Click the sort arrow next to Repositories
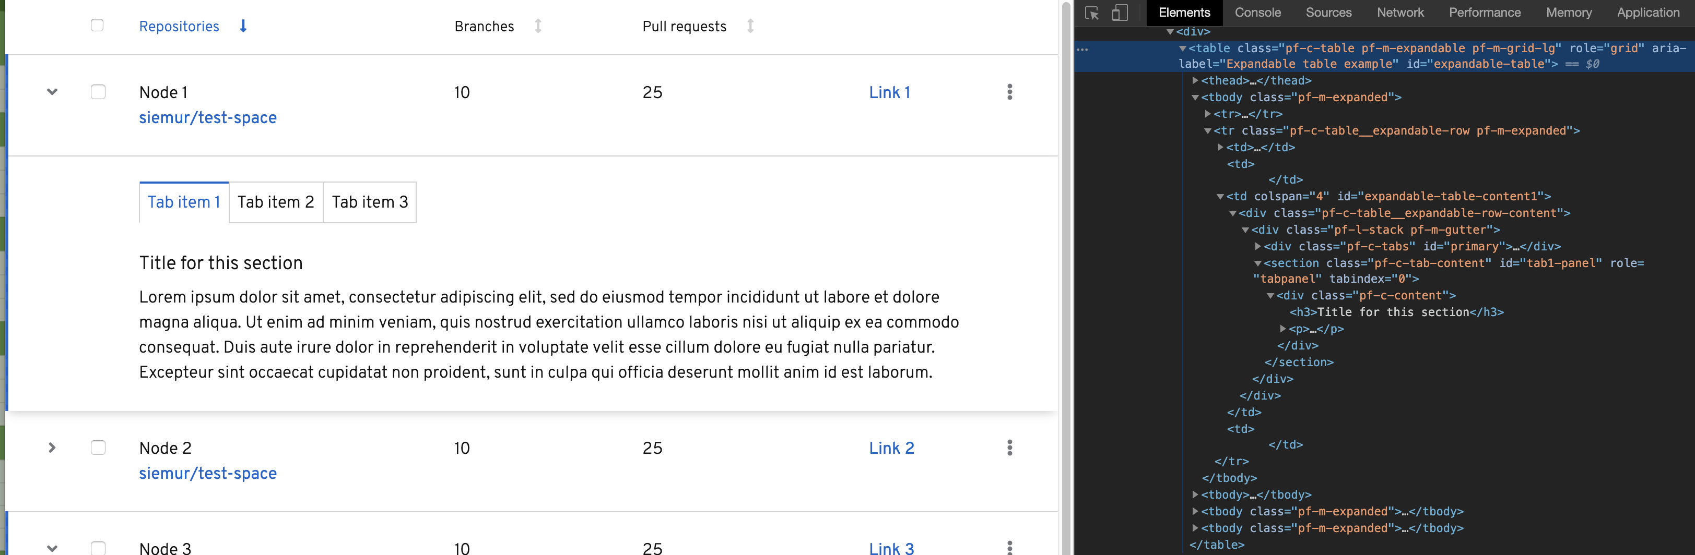 [243, 26]
